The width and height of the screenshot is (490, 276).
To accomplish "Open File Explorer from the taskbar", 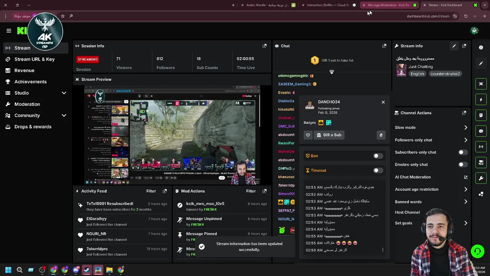I will [x=109, y=270].
